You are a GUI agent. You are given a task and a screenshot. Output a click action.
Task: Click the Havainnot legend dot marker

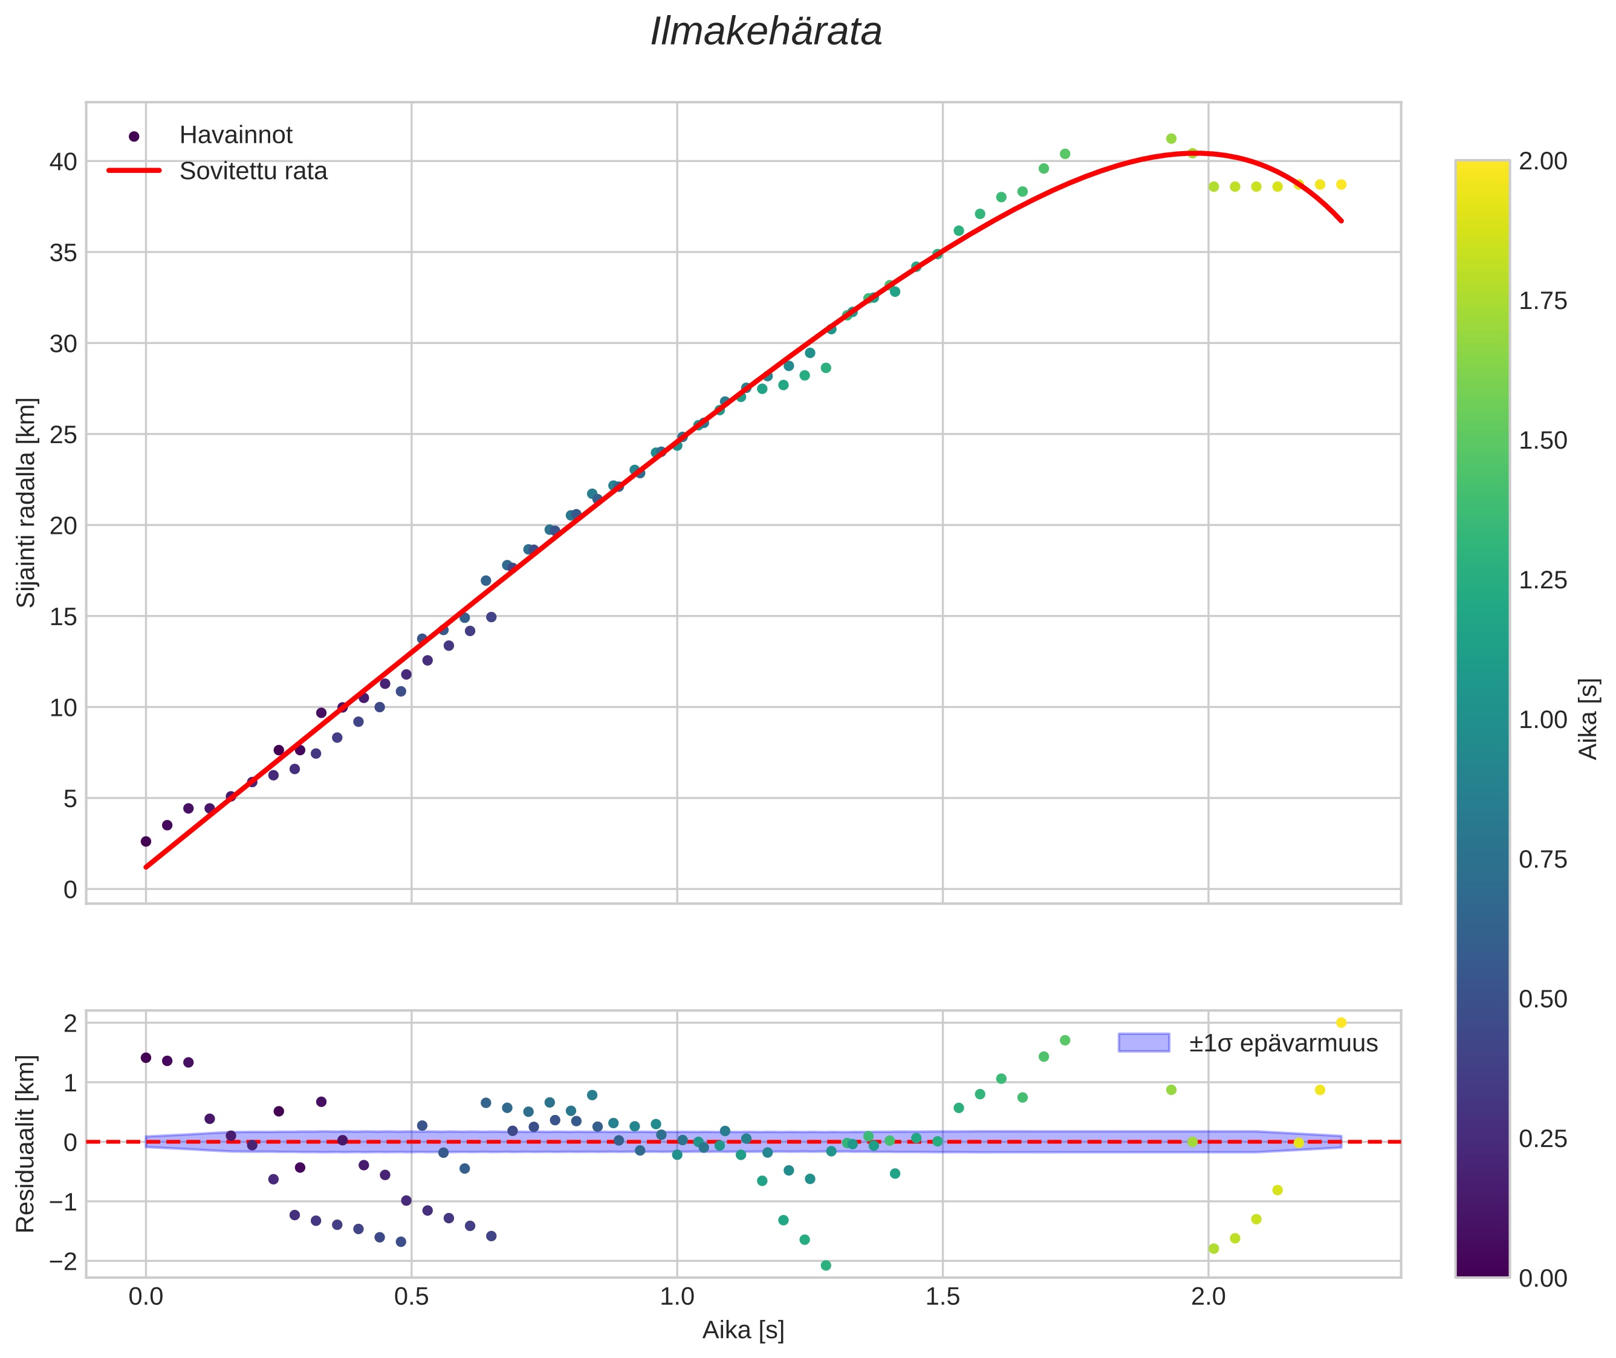[134, 136]
